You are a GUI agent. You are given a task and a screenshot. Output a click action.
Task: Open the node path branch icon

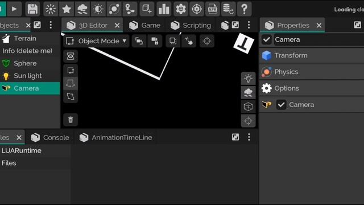(x=130, y=9)
